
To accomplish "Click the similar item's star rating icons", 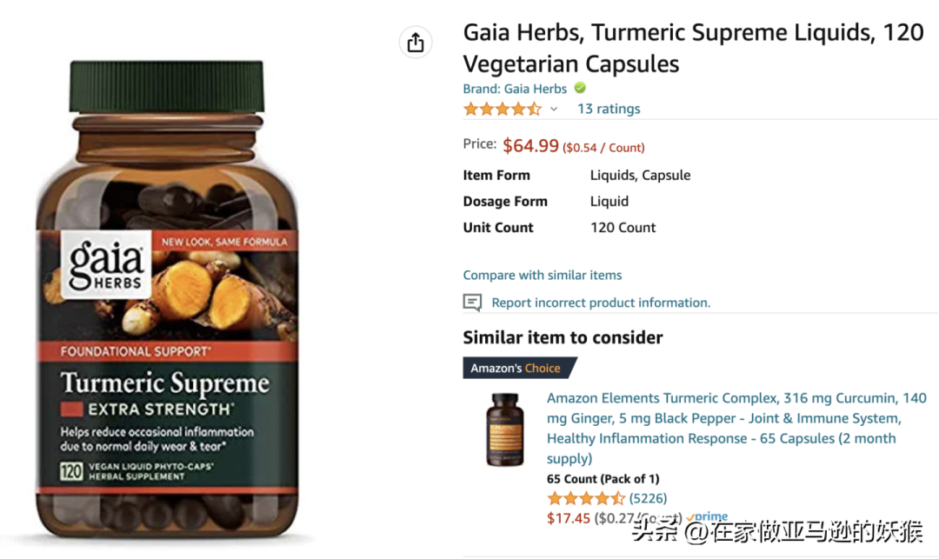I will tap(586, 498).
